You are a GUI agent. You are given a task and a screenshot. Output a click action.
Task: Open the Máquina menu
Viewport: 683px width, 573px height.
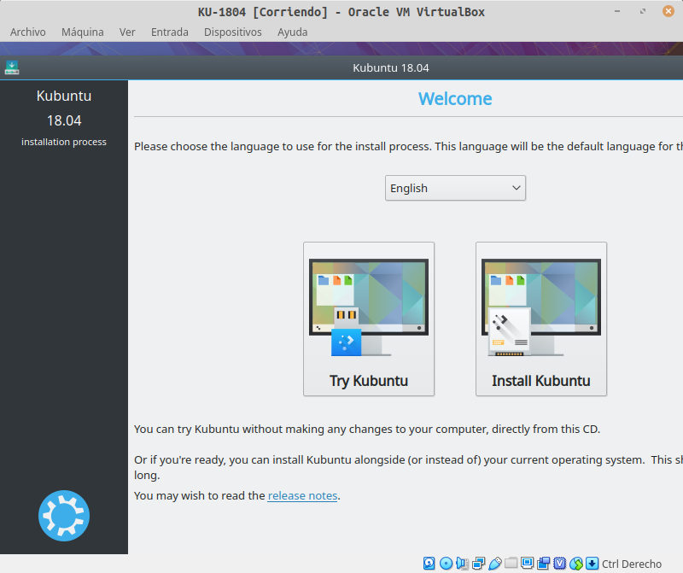82,32
